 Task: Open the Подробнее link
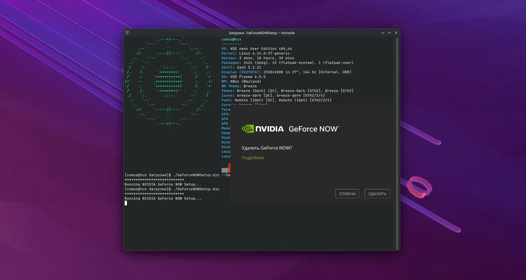click(x=253, y=158)
